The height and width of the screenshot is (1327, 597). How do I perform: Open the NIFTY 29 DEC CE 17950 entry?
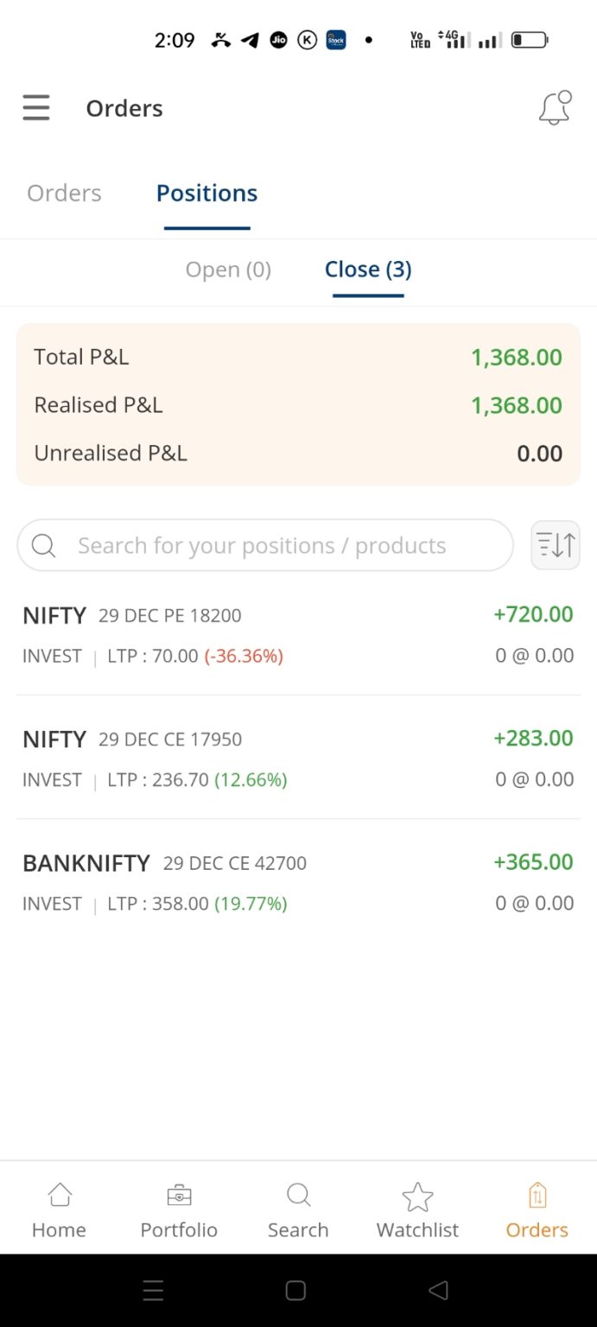click(298, 758)
